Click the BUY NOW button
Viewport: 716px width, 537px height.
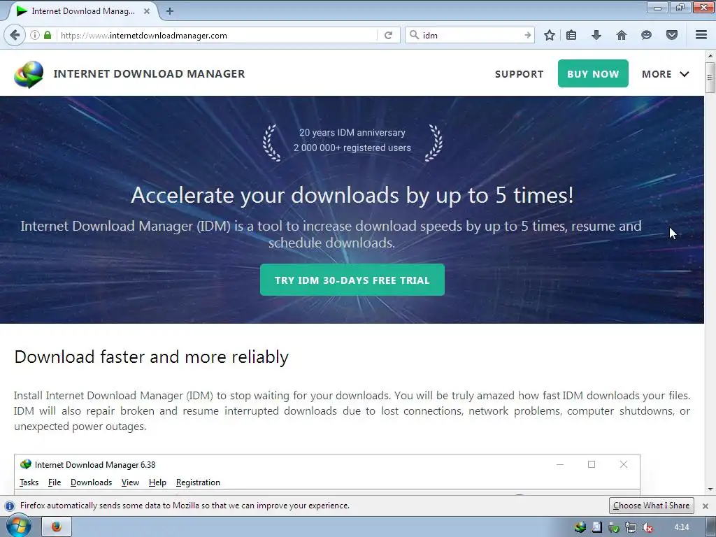point(593,73)
